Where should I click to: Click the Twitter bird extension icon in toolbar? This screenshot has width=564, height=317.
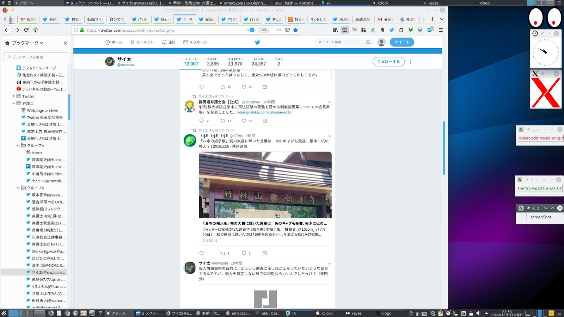click(x=392, y=30)
